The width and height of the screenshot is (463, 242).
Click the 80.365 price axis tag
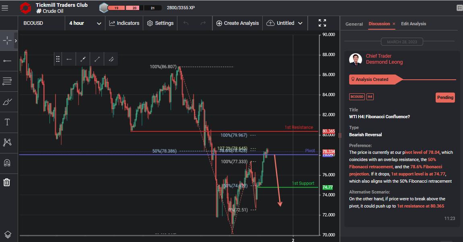click(328, 131)
